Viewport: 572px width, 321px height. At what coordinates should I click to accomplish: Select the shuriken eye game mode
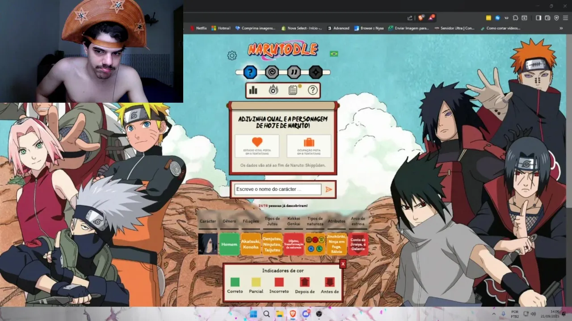point(315,72)
